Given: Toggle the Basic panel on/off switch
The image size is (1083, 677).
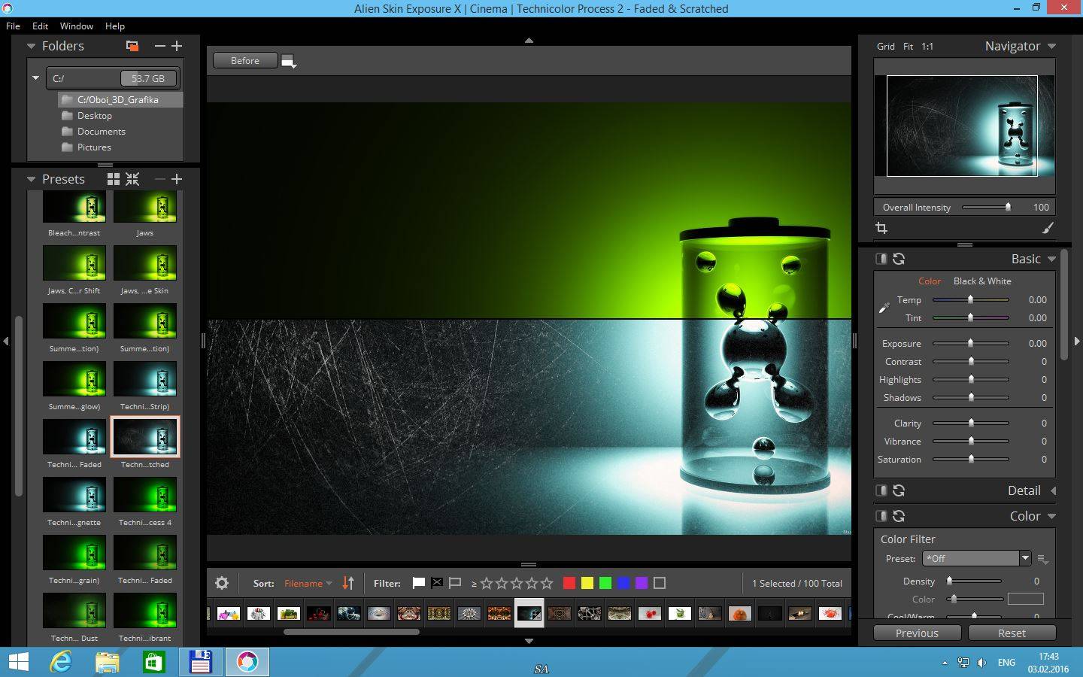Looking at the screenshot, I should click(881, 259).
